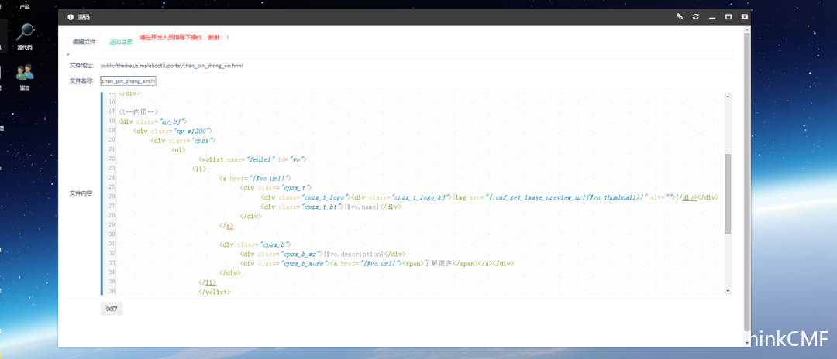Image resolution: width=837 pixels, height=359 pixels.
Task: Click the 保存 button
Action: click(x=112, y=309)
